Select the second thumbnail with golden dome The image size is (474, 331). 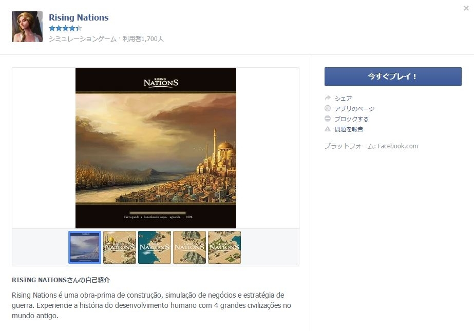pos(120,247)
